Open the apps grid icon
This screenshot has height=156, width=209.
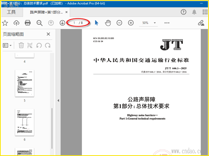pos(205,12)
